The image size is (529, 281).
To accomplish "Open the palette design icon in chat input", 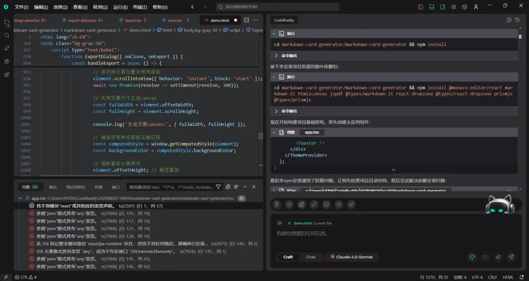I will tap(472, 257).
